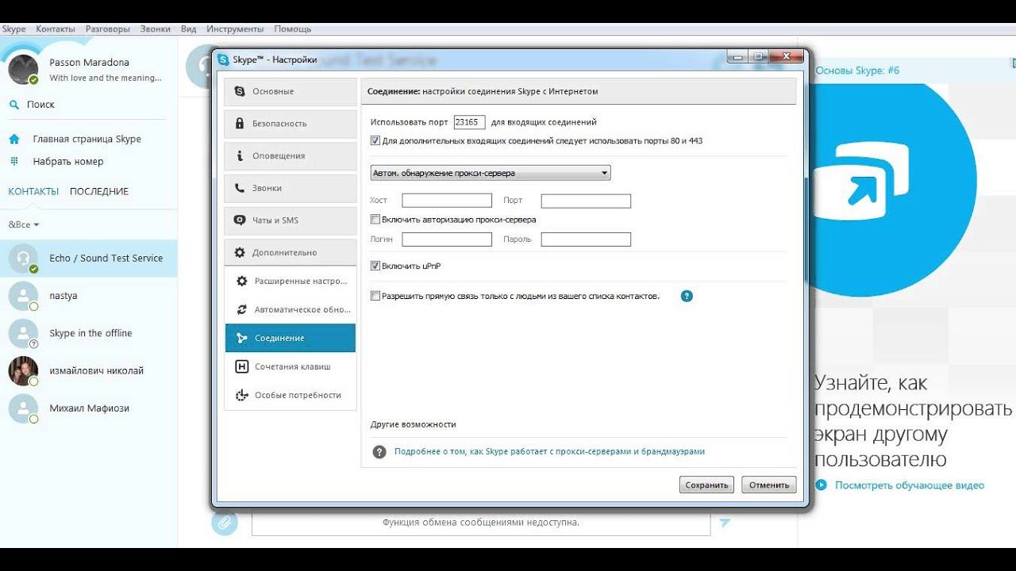Switch to the КОНТАКТЫ tab
1016x571 pixels.
33,191
